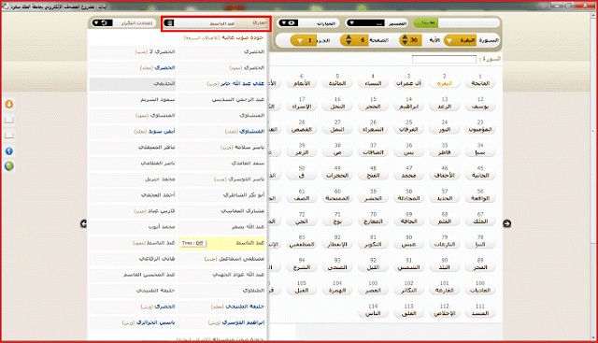Decrease الآية number with down arrow

click(x=405, y=42)
